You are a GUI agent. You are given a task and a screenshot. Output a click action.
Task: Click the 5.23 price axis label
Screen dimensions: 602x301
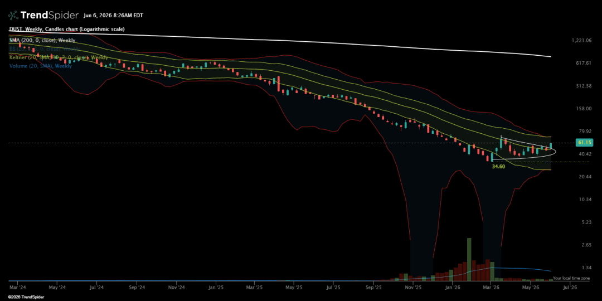pos(586,222)
